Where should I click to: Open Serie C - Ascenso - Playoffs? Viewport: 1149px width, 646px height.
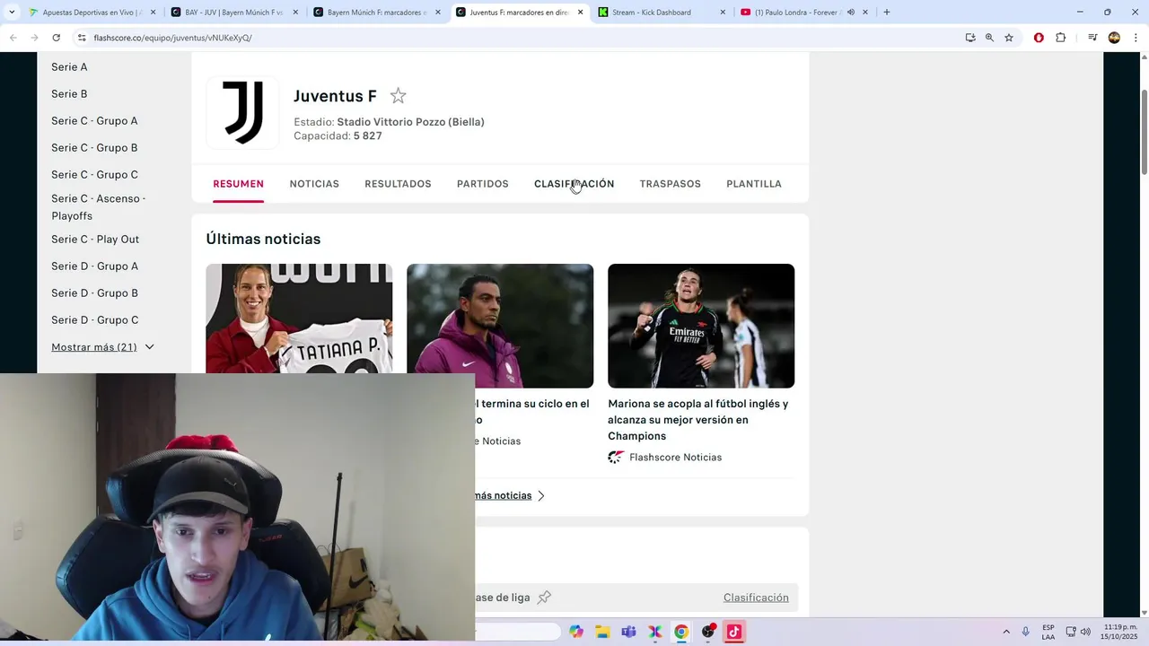(x=98, y=207)
